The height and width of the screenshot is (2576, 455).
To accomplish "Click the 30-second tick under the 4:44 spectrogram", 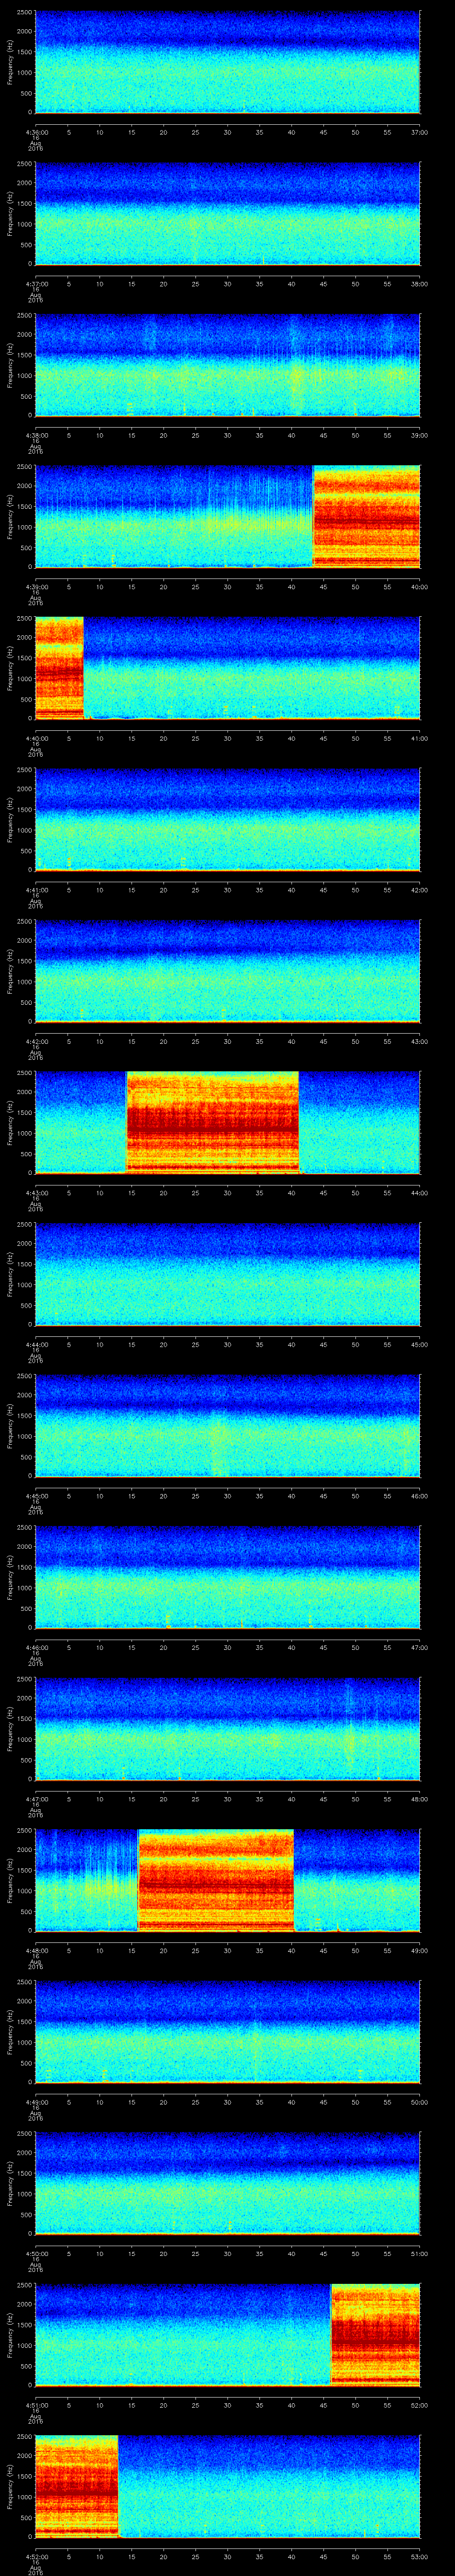I will 227,1345.
